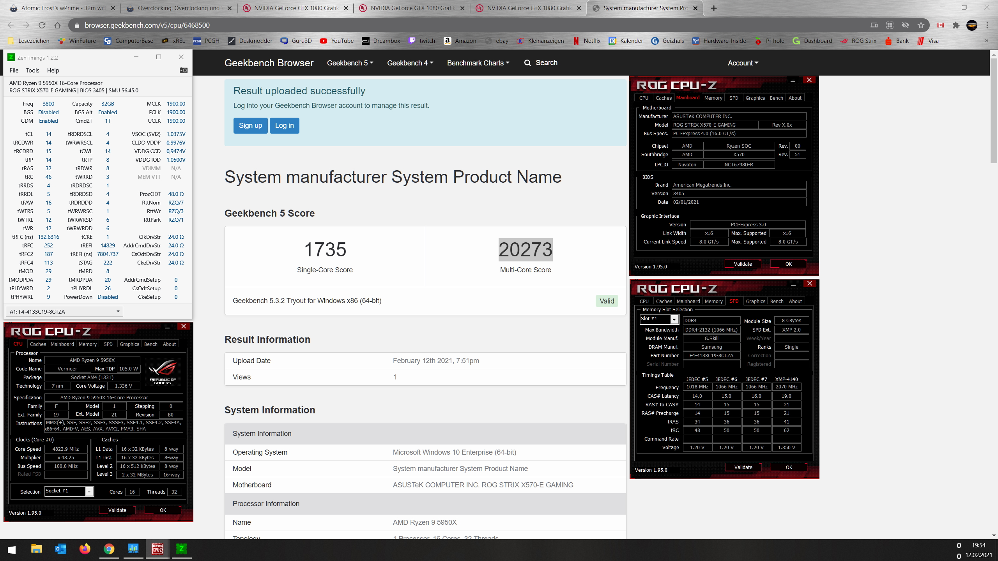The height and width of the screenshot is (561, 998).
Task: Open the Chrome extensions puzzle icon
Action: [x=956, y=25]
